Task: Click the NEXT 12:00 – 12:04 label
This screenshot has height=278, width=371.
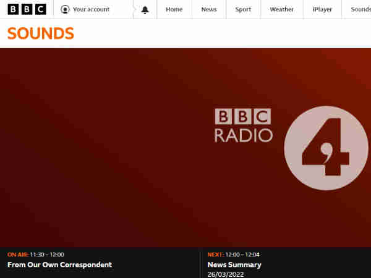Action: point(233,255)
